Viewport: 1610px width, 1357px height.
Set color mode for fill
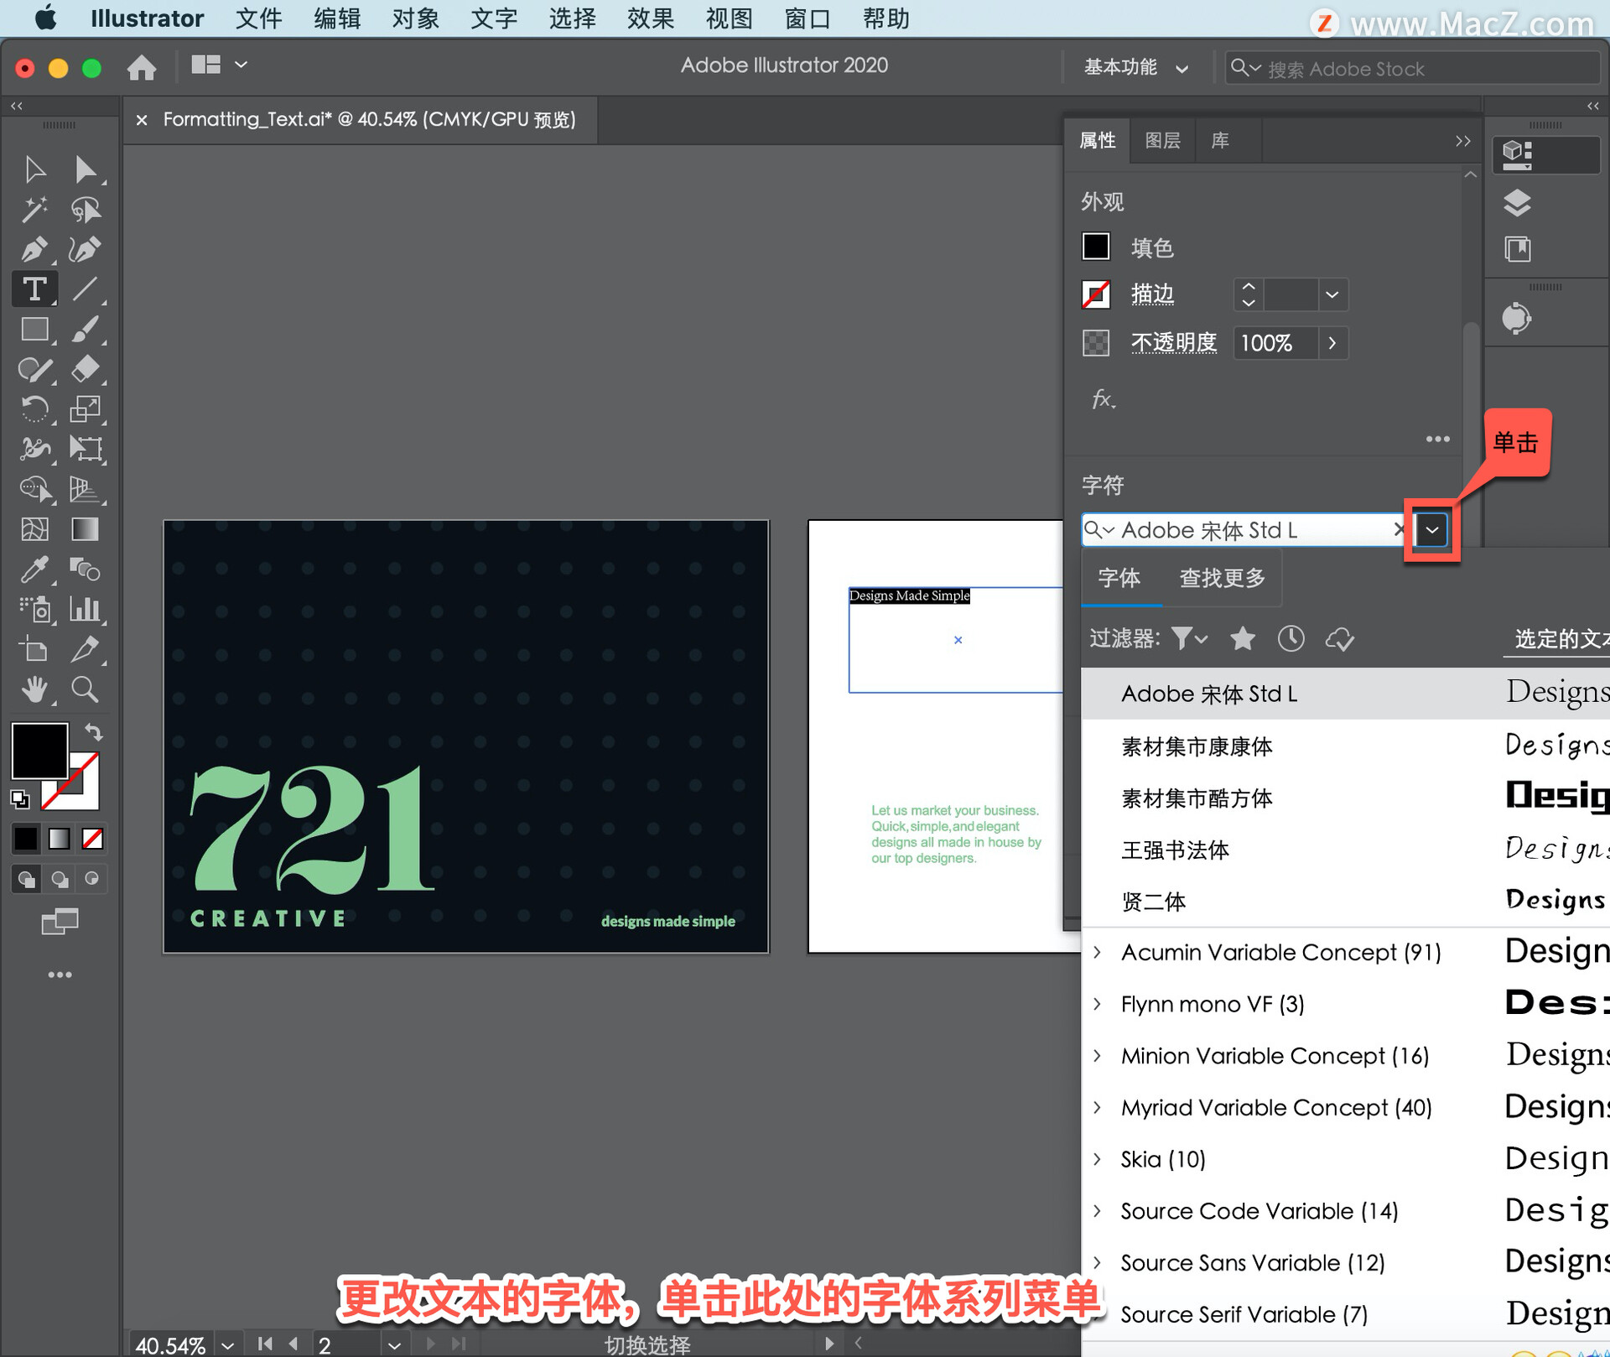tap(26, 838)
